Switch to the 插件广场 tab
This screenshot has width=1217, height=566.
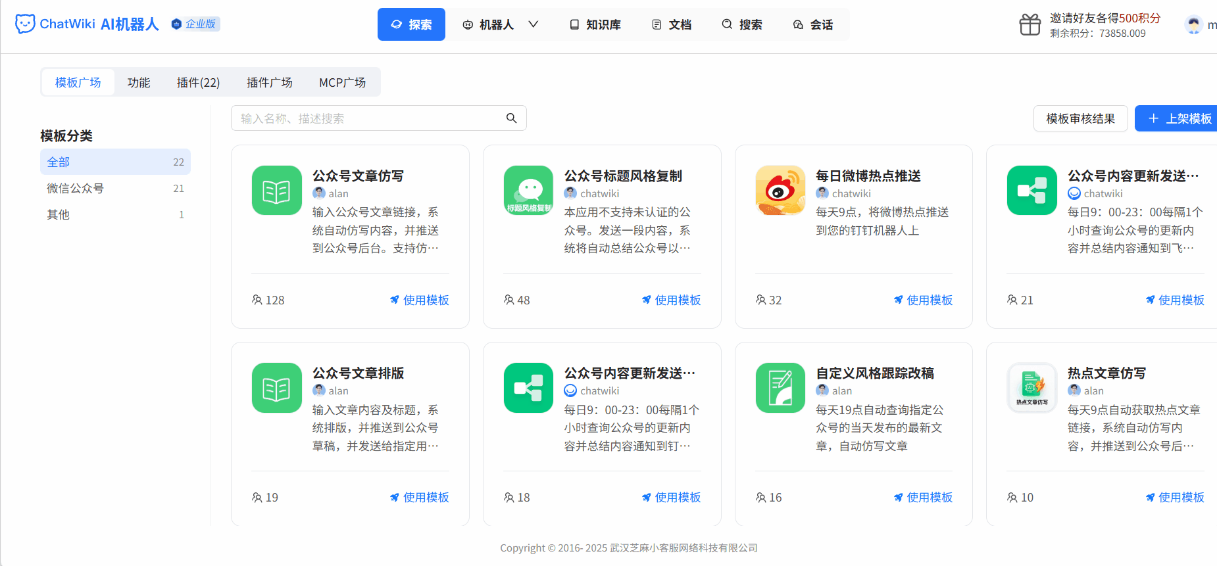(270, 82)
